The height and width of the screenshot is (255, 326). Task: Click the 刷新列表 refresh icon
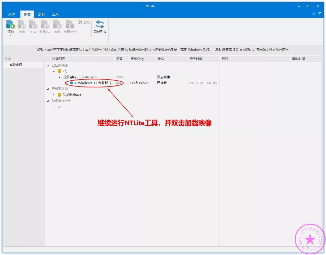[x=100, y=25]
